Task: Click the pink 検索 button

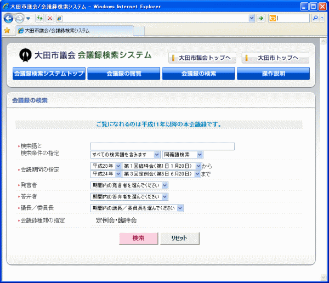Action: [139, 238]
